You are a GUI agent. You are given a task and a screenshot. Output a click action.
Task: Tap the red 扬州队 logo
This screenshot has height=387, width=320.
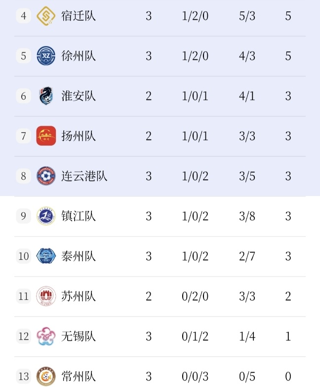pos(46,136)
